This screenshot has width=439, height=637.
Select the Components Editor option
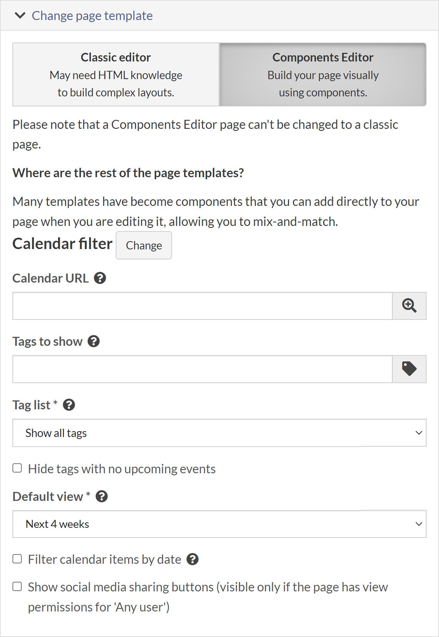tap(322, 74)
